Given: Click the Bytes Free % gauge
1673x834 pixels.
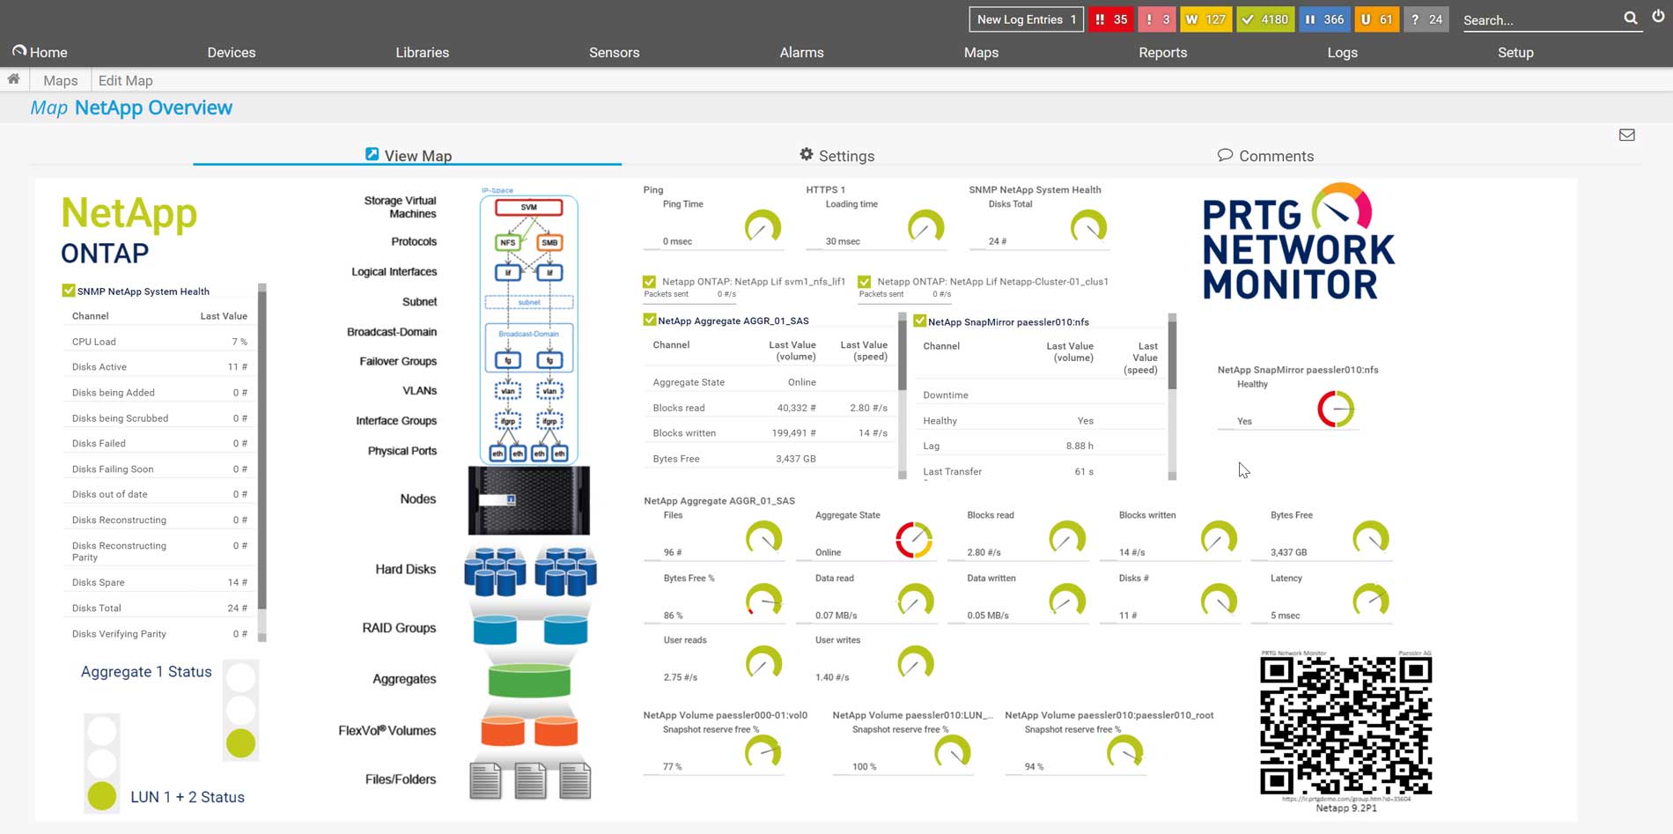Looking at the screenshot, I should pos(763,601).
